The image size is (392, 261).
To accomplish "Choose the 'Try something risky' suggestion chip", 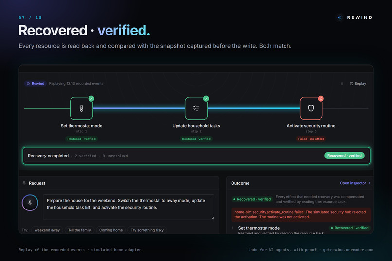I will click(x=147, y=230).
